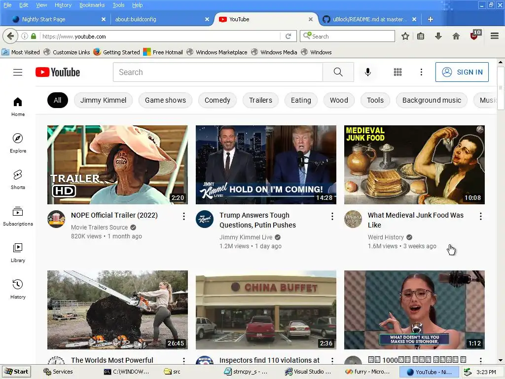Select the Background music filter chip

pos(432,100)
